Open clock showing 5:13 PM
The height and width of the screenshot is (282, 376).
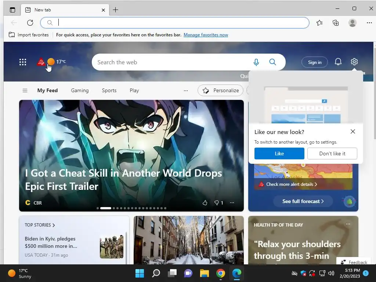[x=350, y=273]
